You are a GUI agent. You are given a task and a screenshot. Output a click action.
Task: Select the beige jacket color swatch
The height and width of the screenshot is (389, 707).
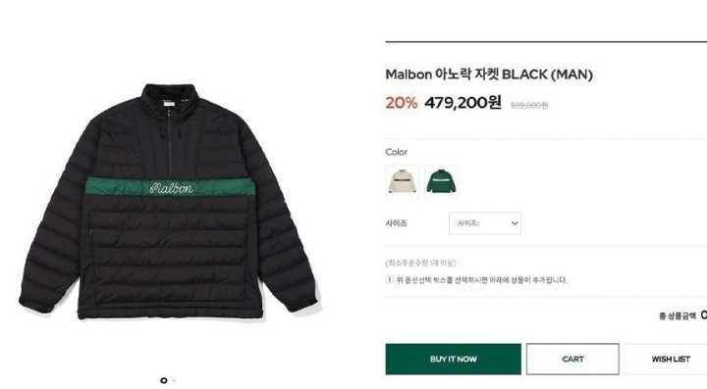(403, 181)
